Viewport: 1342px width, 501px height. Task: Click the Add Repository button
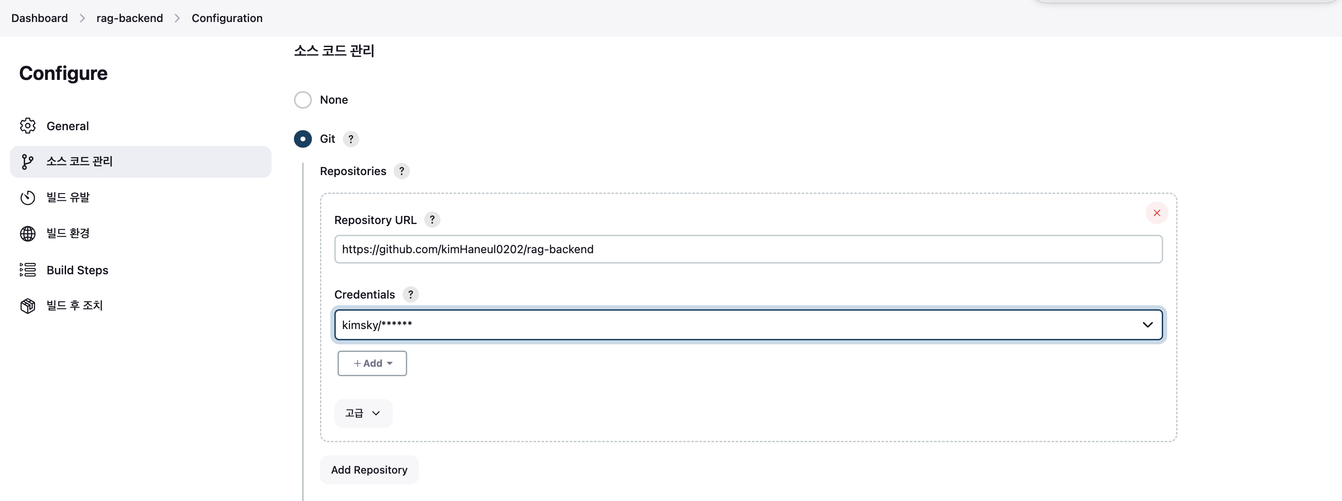[x=369, y=470]
